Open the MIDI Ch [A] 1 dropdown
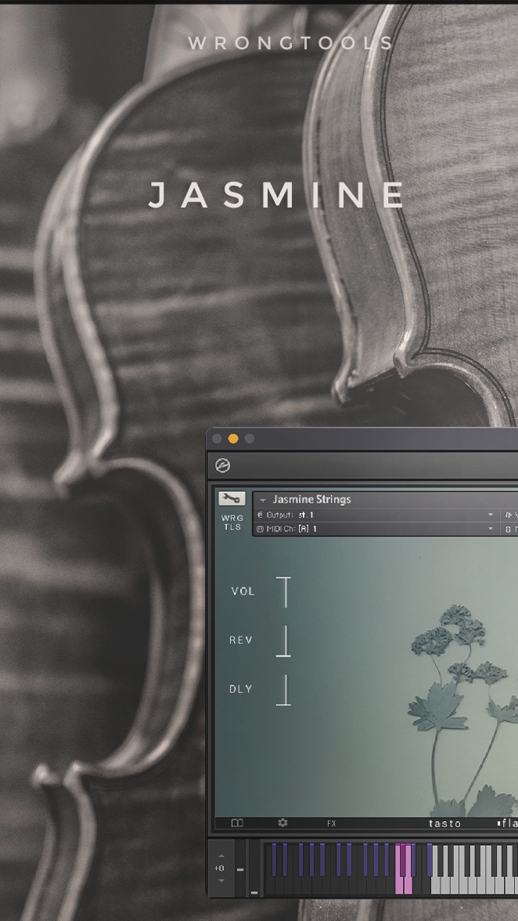This screenshot has height=921, width=518. [x=376, y=529]
